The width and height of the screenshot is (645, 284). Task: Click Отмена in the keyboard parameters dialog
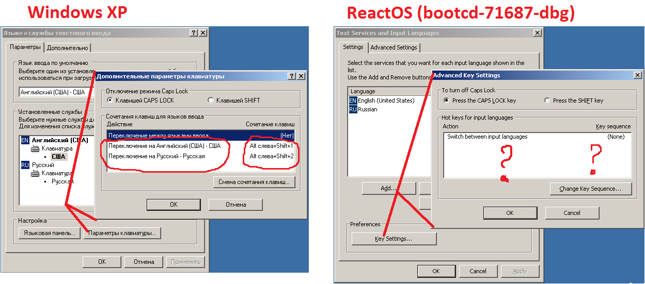click(235, 205)
